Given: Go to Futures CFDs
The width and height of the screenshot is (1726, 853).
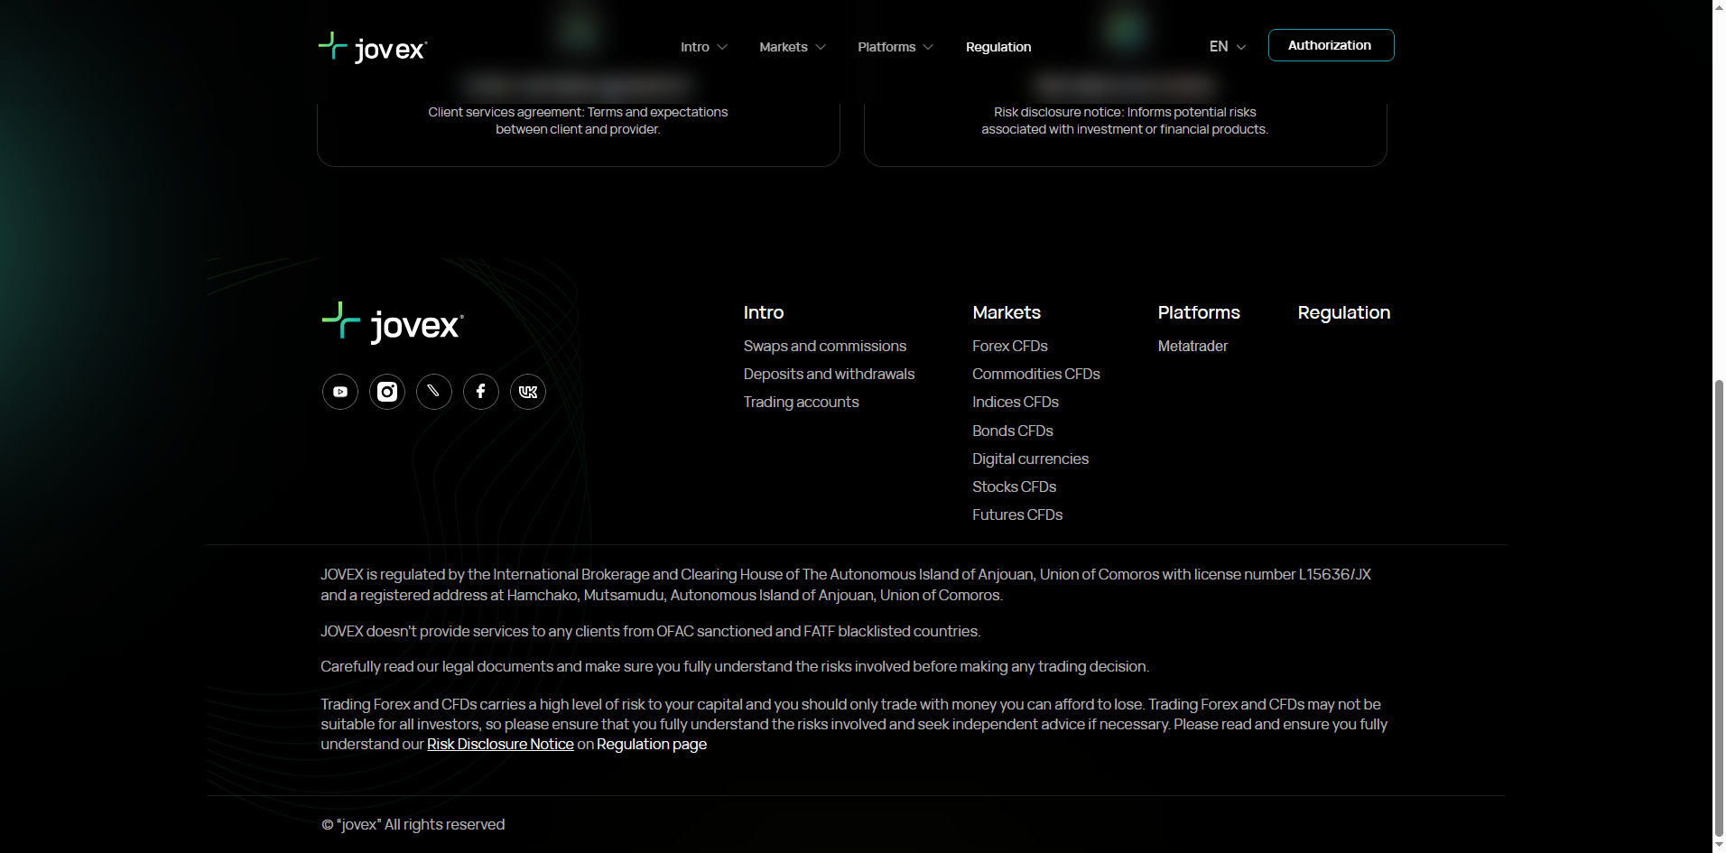Looking at the screenshot, I should [x=1017, y=515].
